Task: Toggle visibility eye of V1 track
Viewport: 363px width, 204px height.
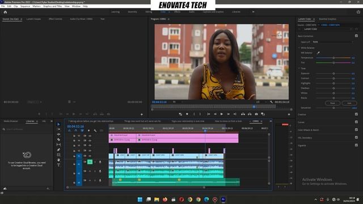Action: 90,156
